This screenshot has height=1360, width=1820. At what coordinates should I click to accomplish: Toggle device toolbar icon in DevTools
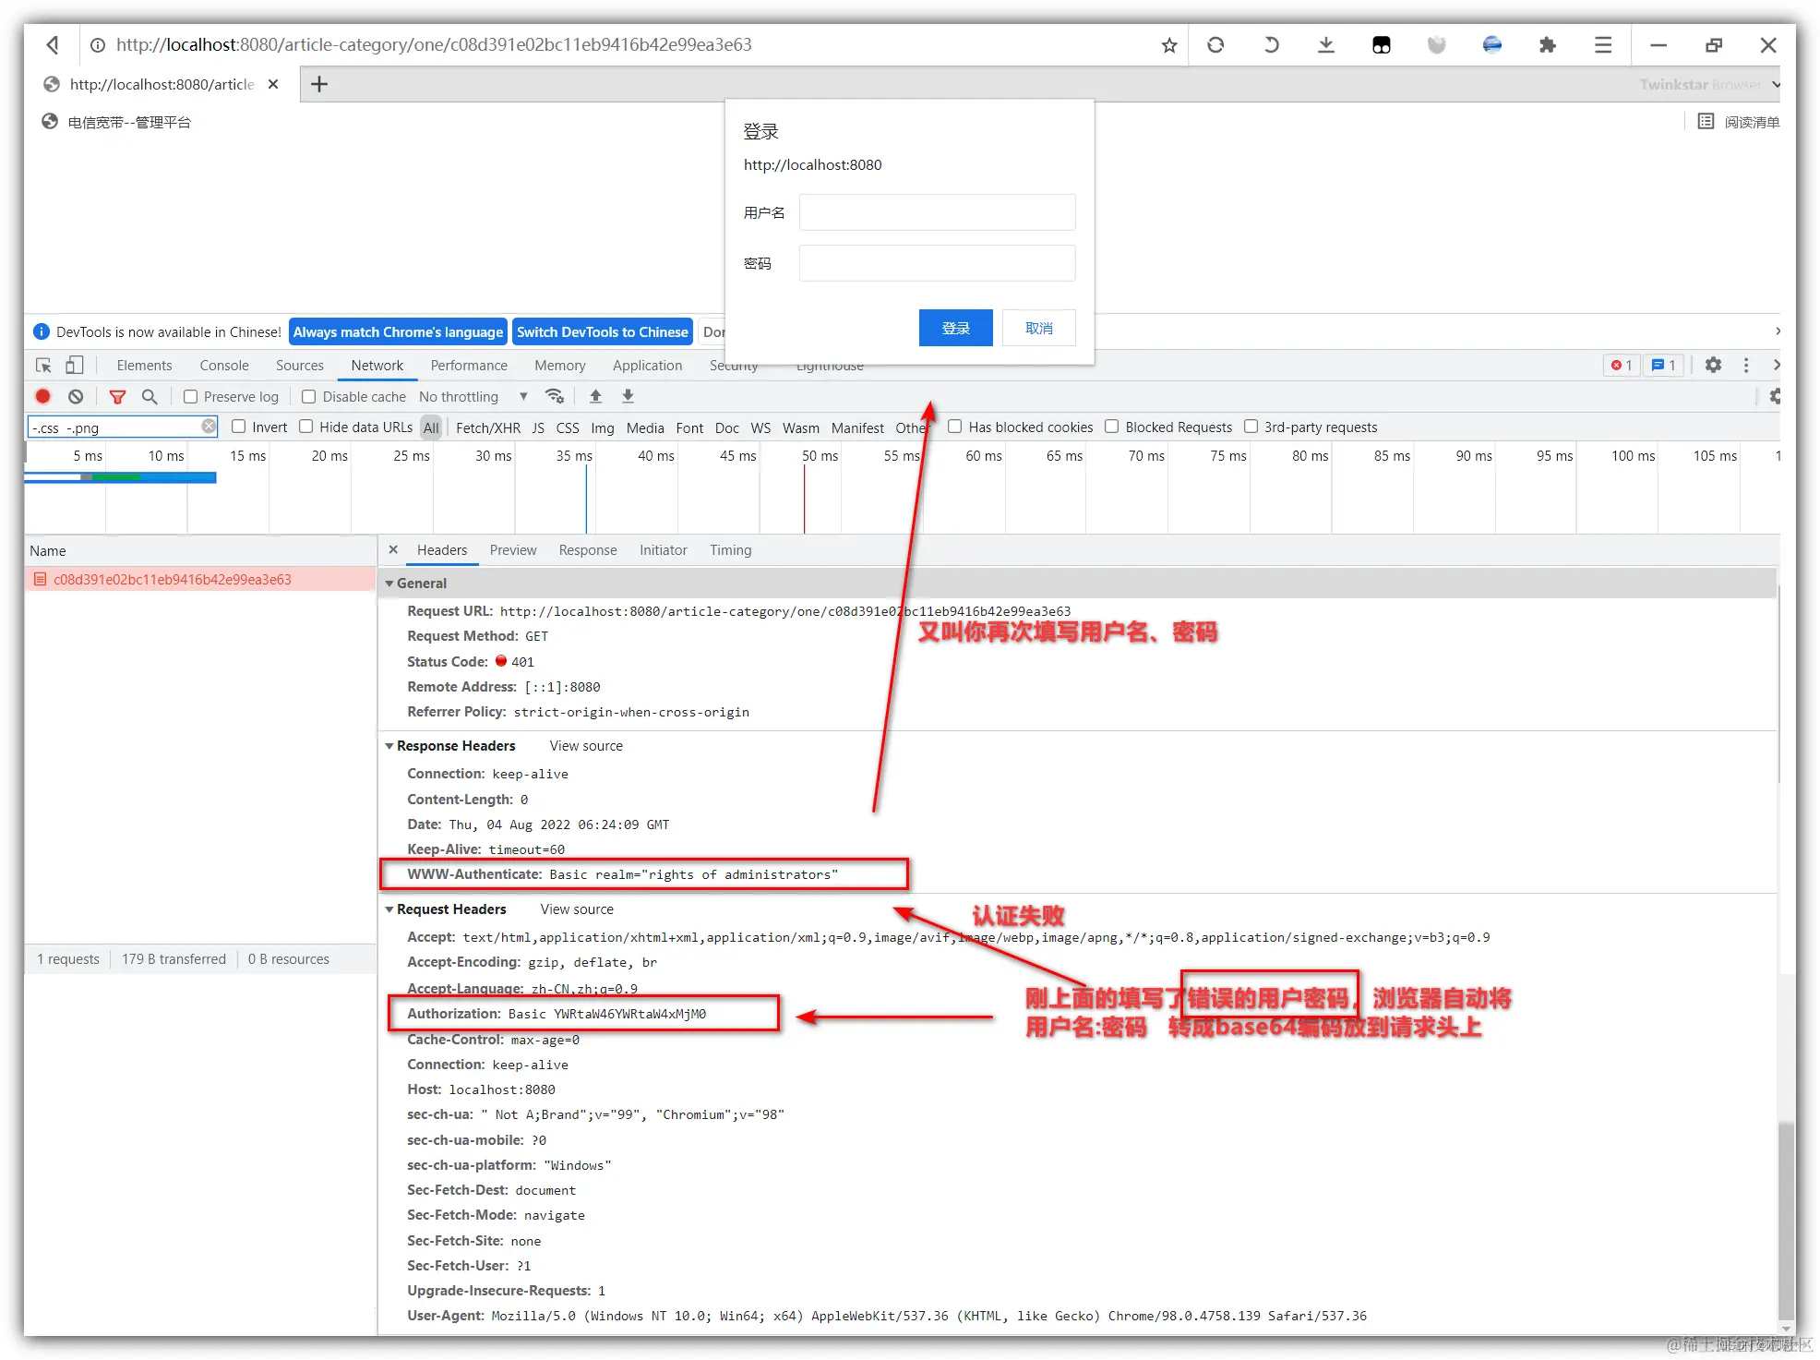click(x=75, y=365)
